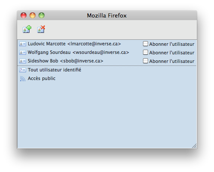214x172 pixels.
Task: Click the feed icon next to Accès public
Action: tap(23, 79)
